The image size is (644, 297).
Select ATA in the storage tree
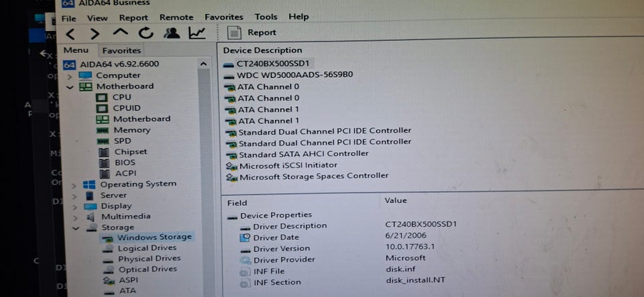click(x=127, y=291)
